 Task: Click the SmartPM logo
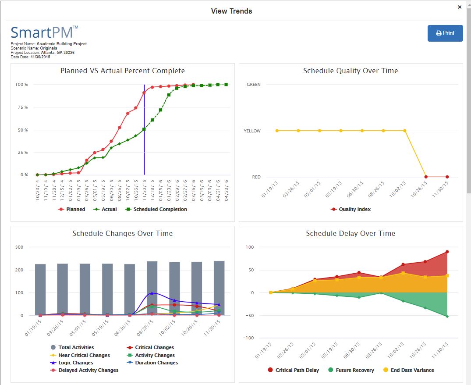pyautogui.click(x=42, y=32)
